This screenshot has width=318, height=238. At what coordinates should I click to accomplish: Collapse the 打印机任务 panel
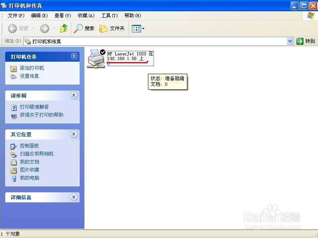tap(74, 56)
